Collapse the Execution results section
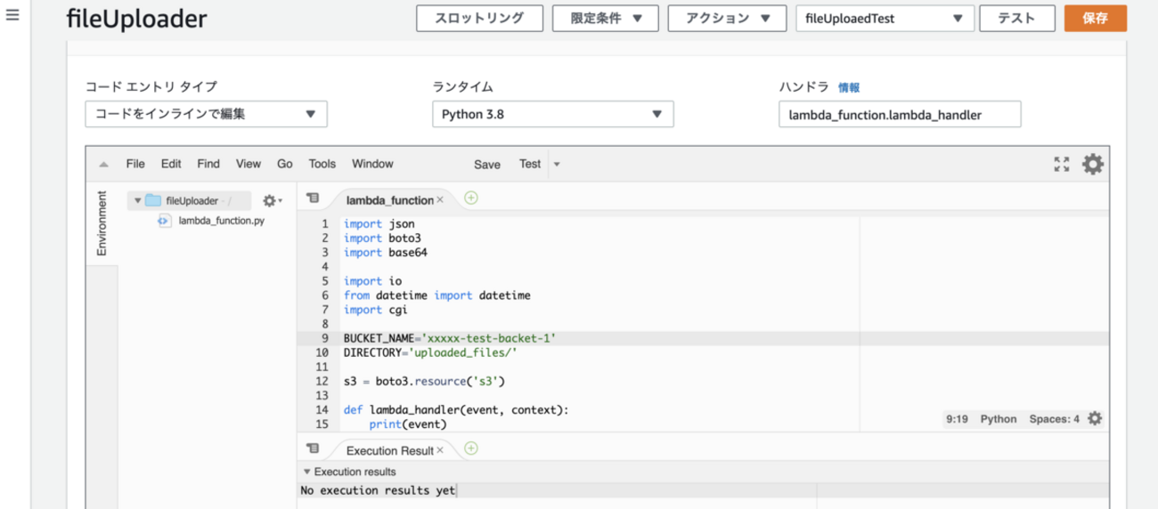The width and height of the screenshot is (1158, 509). (x=307, y=472)
